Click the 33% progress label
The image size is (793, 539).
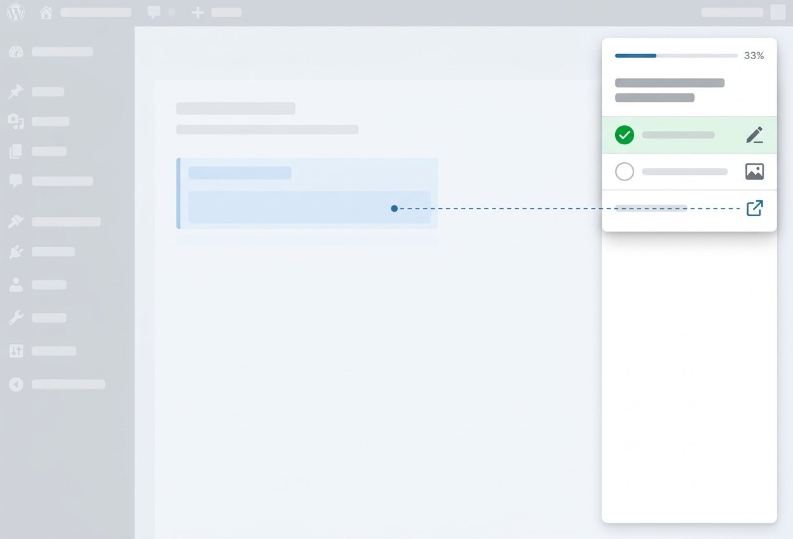(754, 56)
